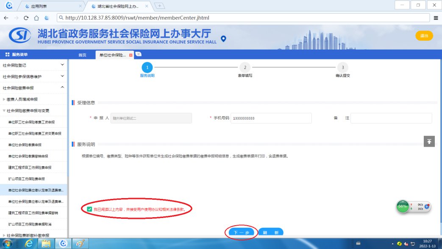The width and height of the screenshot is (442, 249).
Task: Open Internet Explorer from the taskbar
Action: tap(29, 243)
